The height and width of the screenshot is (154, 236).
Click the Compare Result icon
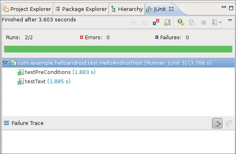point(229,123)
